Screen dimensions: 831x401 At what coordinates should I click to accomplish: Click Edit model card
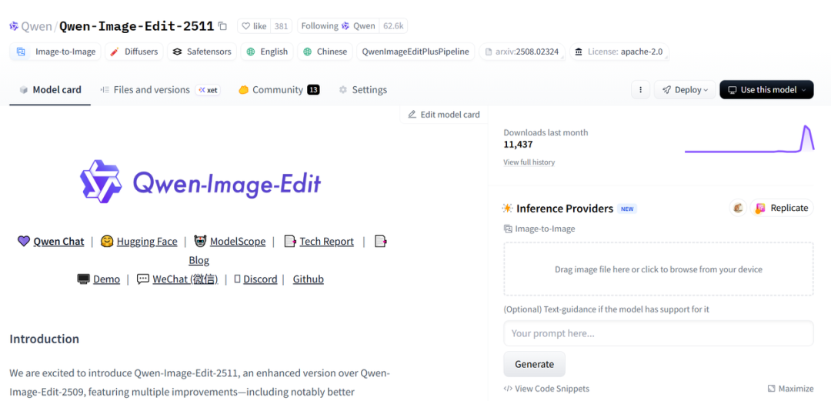444,115
